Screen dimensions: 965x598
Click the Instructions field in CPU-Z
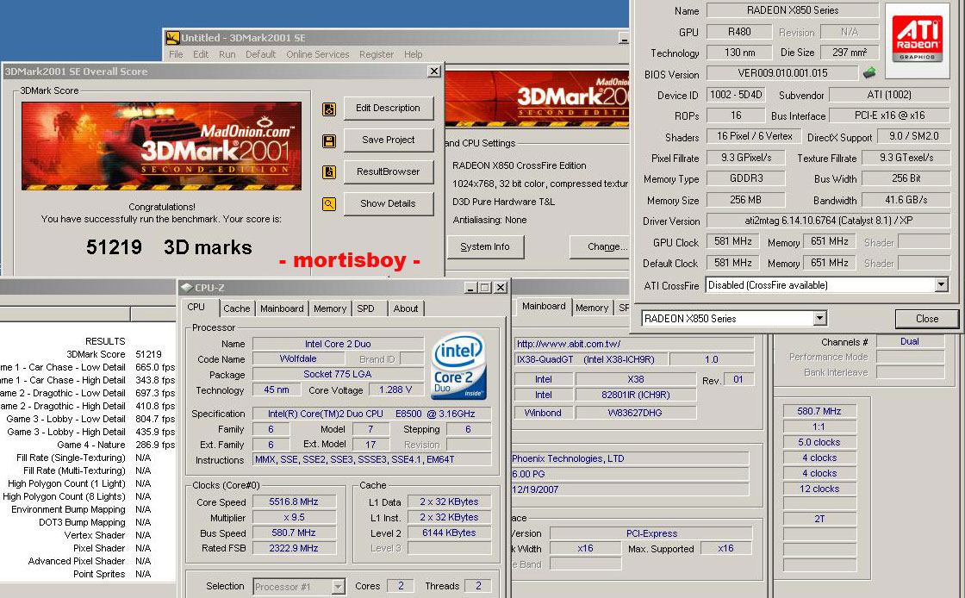tap(371, 459)
